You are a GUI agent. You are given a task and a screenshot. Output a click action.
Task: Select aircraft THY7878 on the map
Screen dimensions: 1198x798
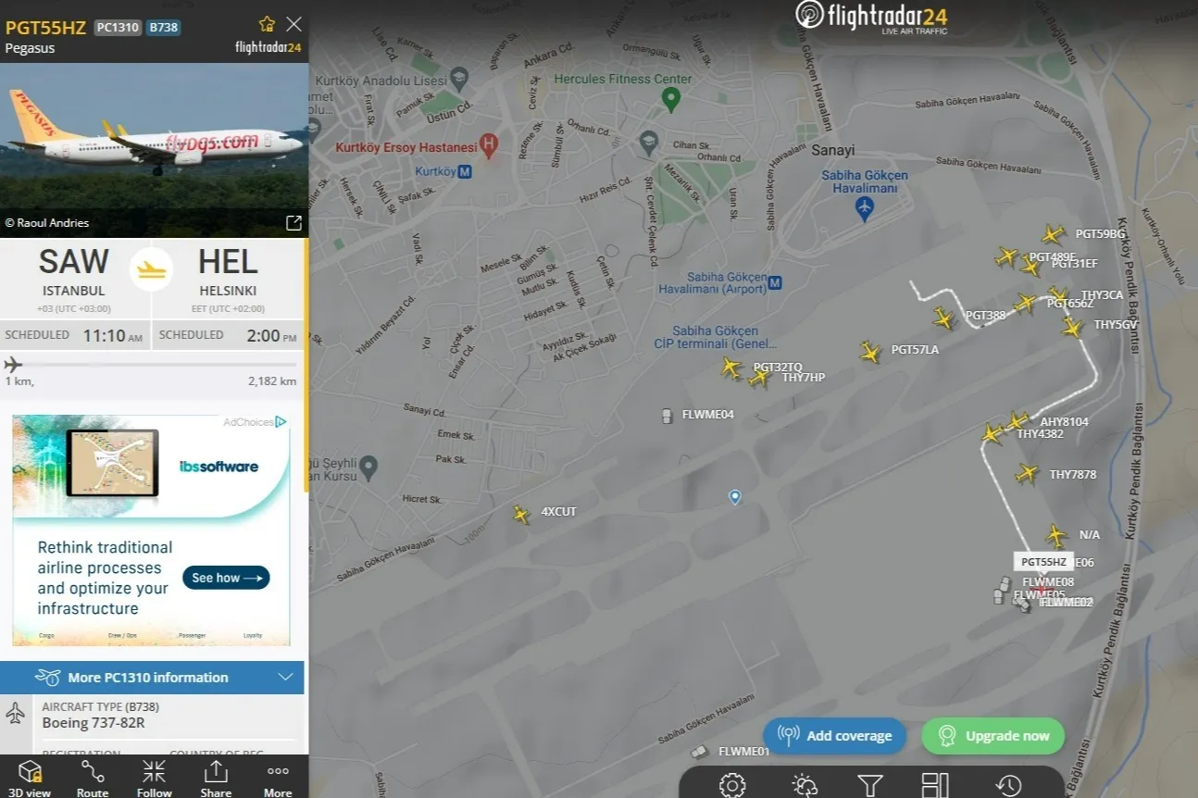pyautogui.click(x=1027, y=474)
